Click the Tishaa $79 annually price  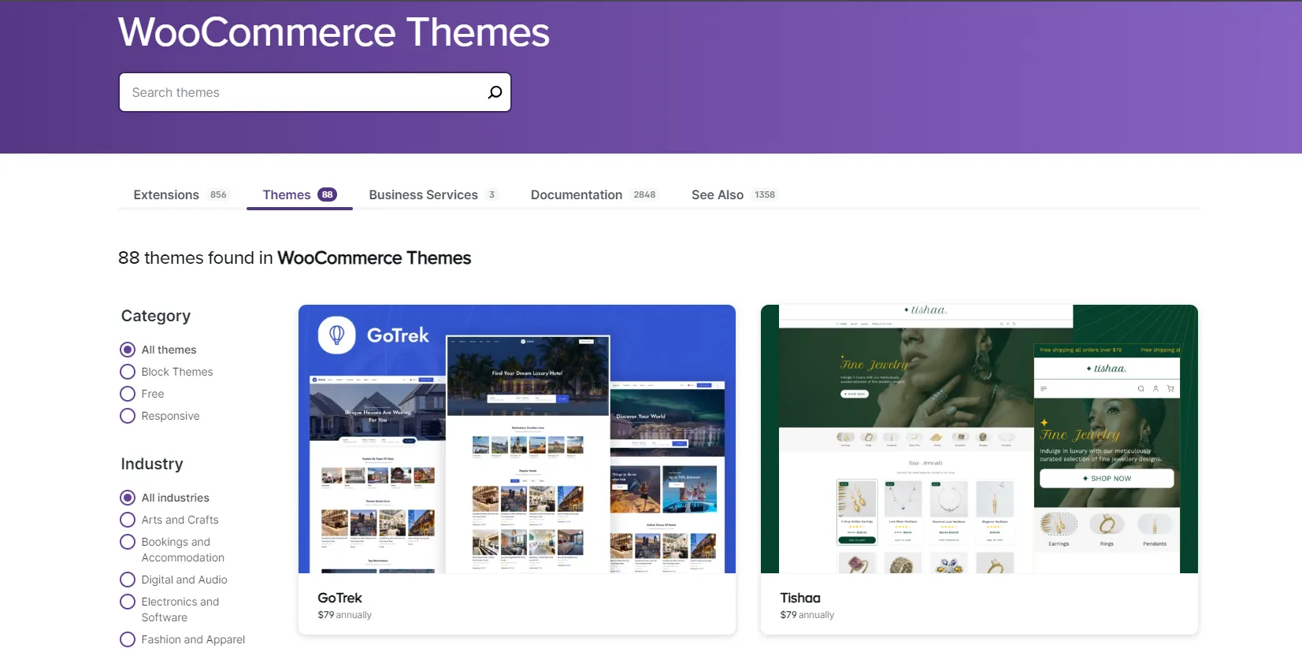pos(807,615)
